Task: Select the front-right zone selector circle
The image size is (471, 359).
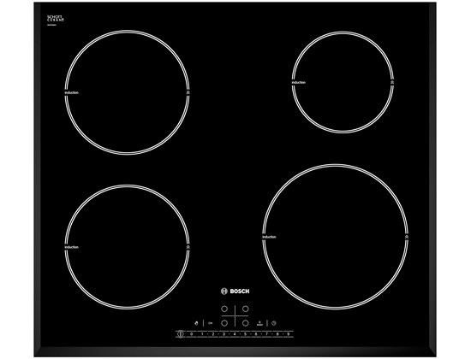Action: coord(246,323)
